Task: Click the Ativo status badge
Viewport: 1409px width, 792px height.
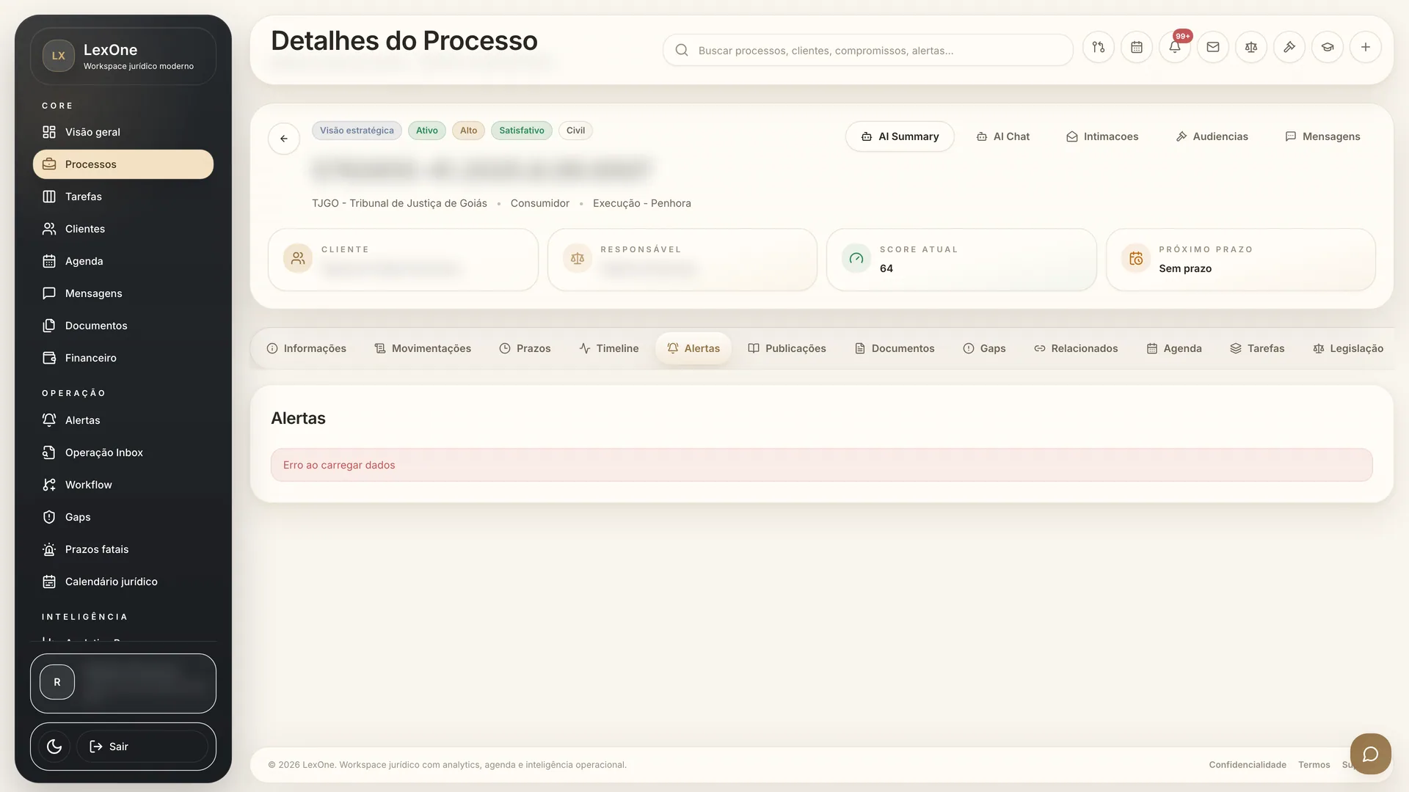Action: pos(426,131)
